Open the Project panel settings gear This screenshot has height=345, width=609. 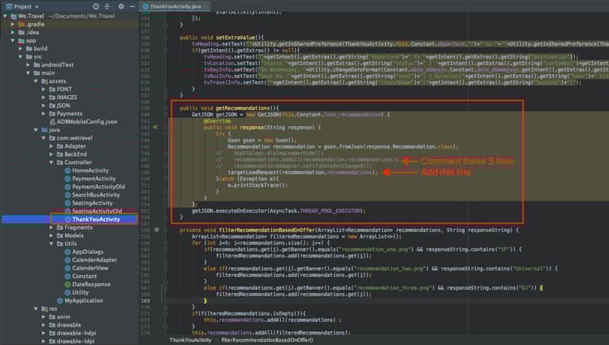click(120, 5)
